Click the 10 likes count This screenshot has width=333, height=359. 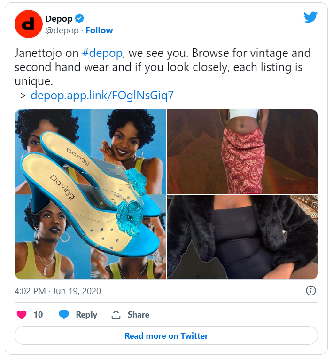point(38,315)
